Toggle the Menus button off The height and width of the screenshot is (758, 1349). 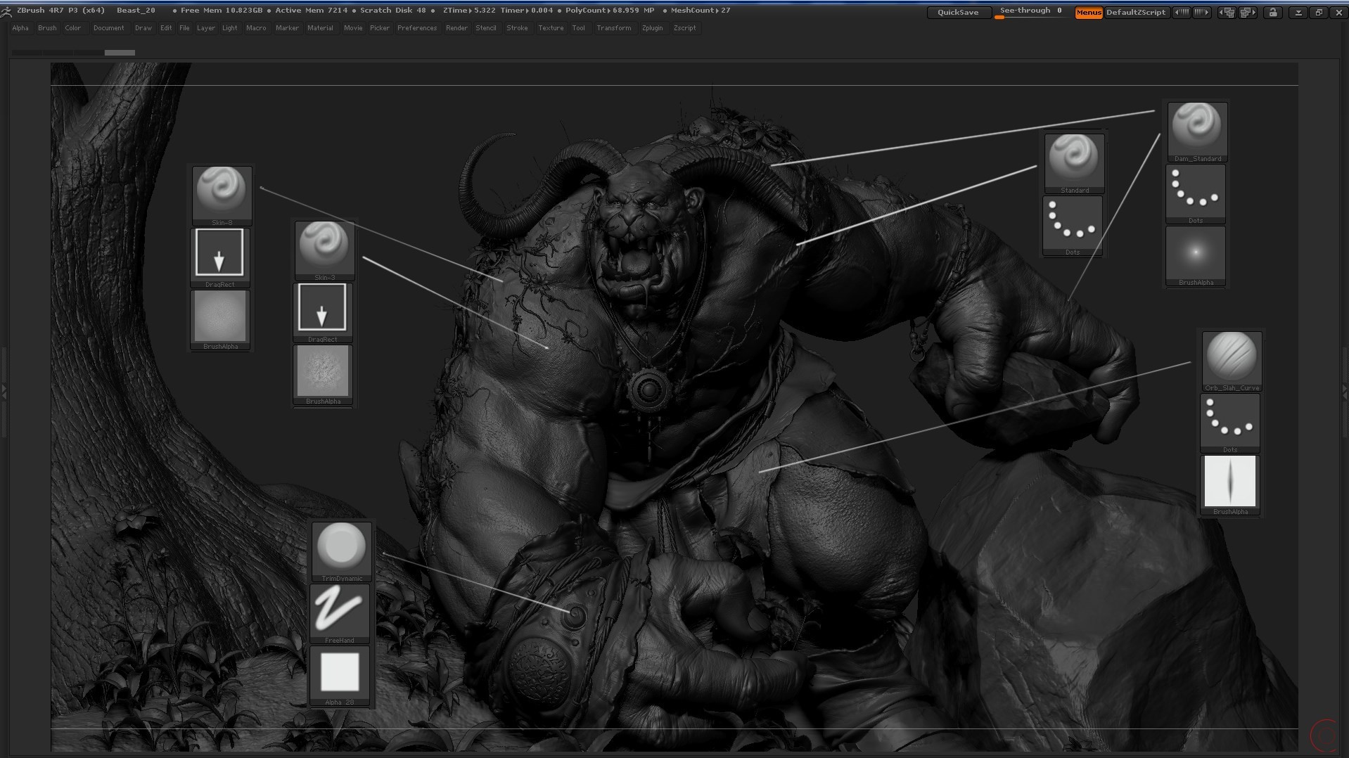[x=1088, y=13]
